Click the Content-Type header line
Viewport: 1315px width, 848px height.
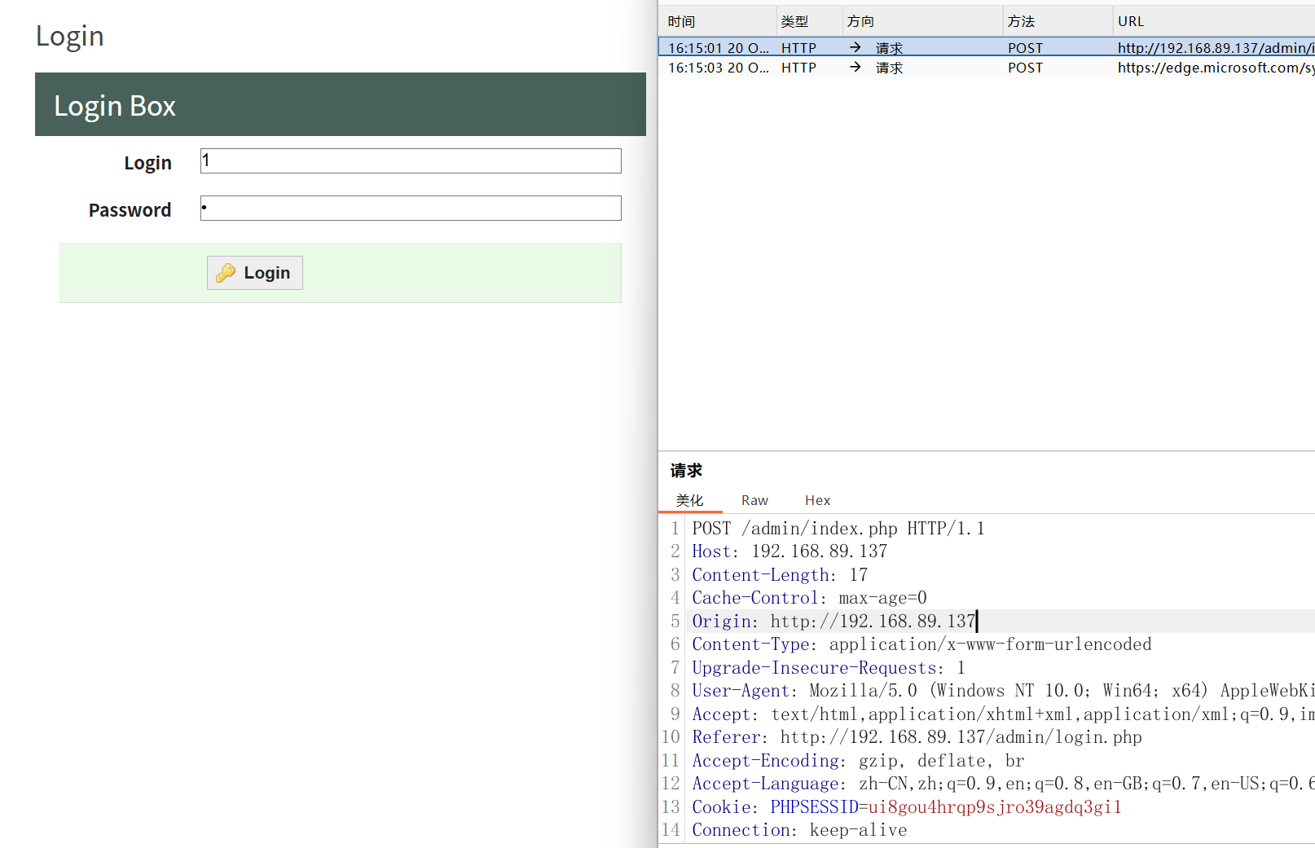921,644
